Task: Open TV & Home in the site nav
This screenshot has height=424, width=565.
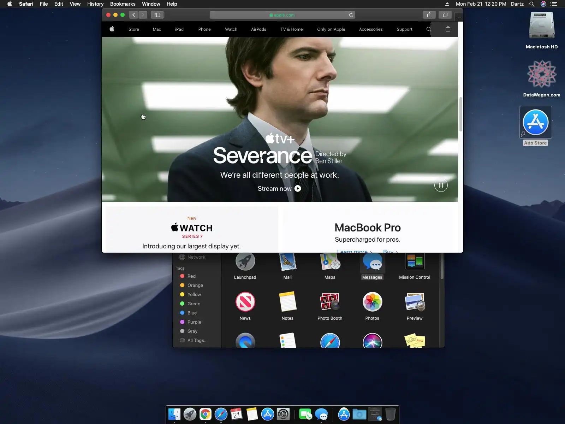Action: (292, 29)
